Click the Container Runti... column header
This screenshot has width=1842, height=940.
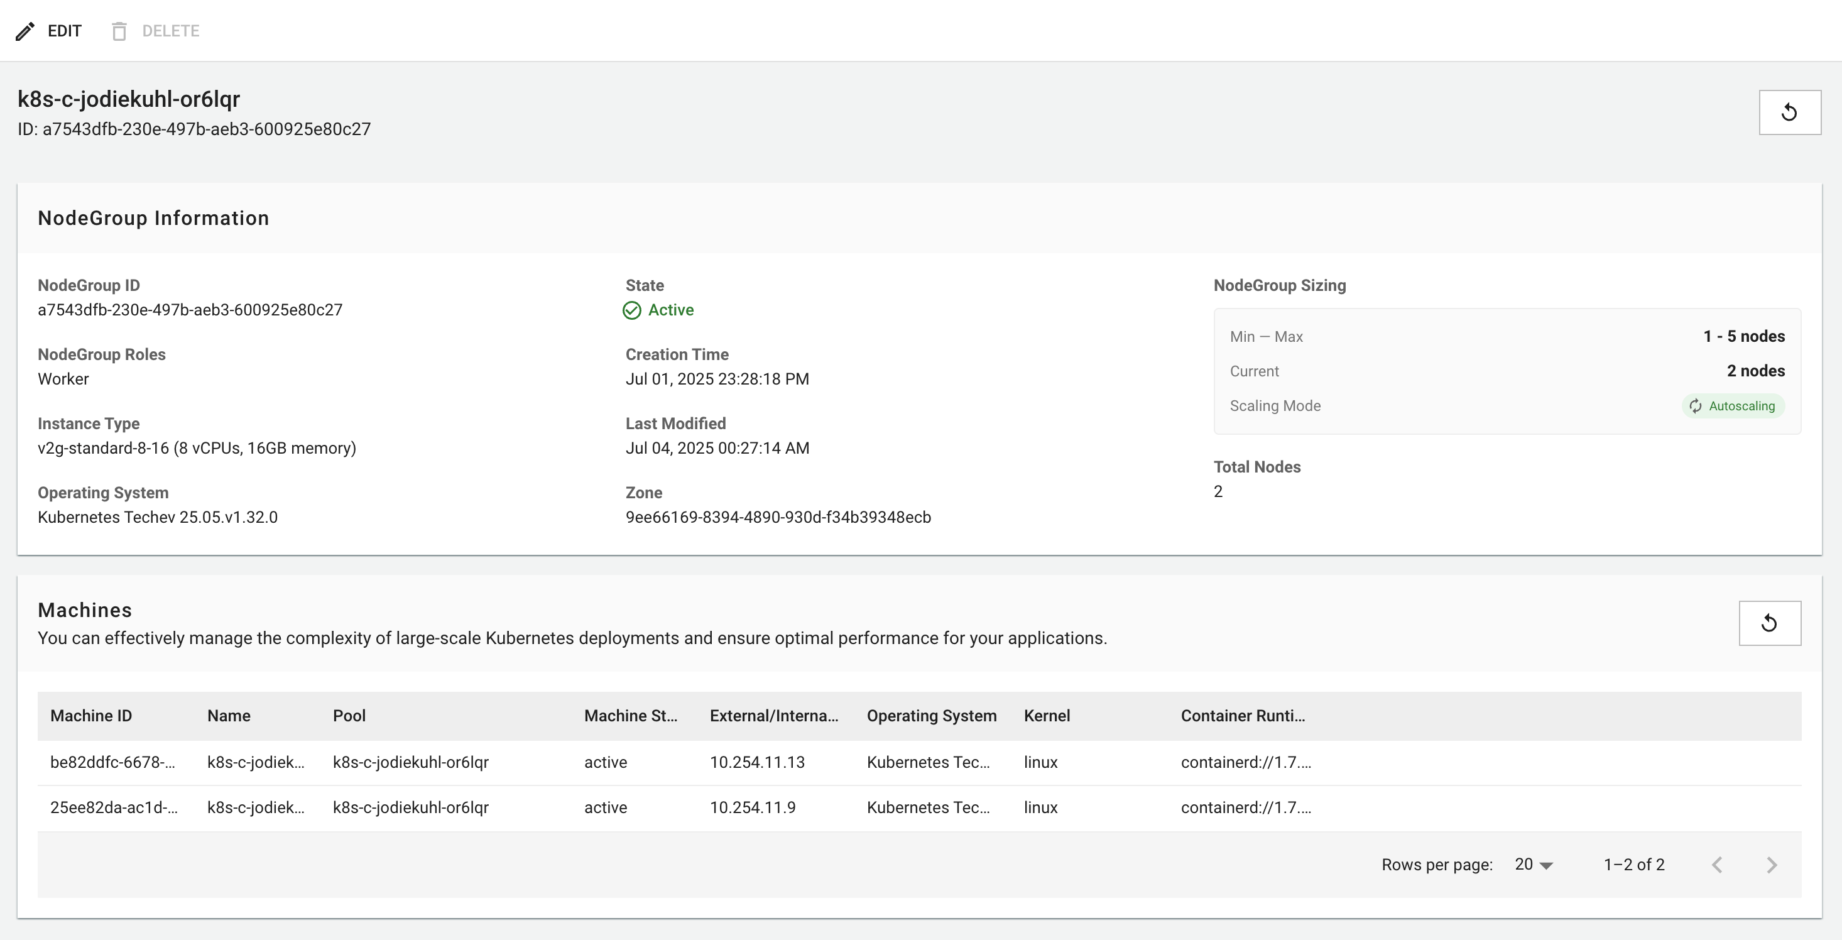1243,716
